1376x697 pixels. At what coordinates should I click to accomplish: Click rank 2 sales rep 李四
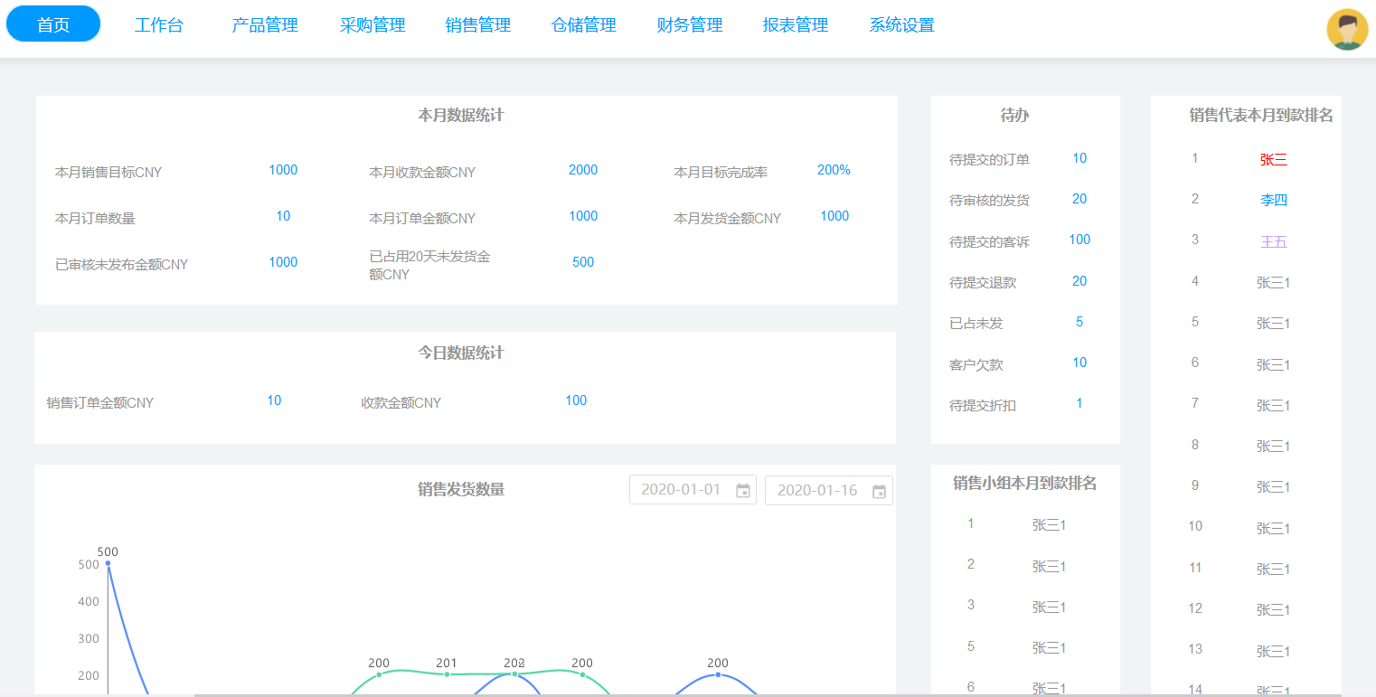(x=1273, y=201)
